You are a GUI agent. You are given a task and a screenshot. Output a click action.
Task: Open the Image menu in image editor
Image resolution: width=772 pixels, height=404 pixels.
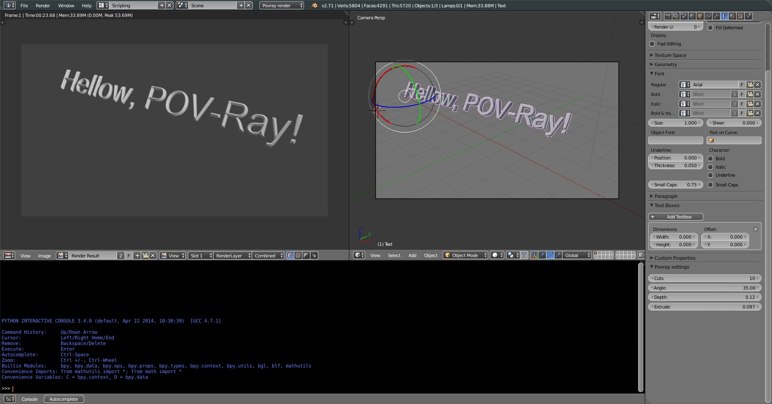pyautogui.click(x=44, y=256)
